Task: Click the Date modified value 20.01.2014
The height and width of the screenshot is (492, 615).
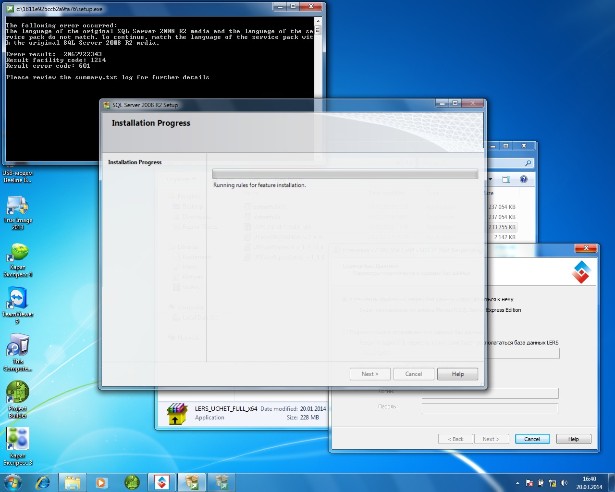Action: (313, 409)
